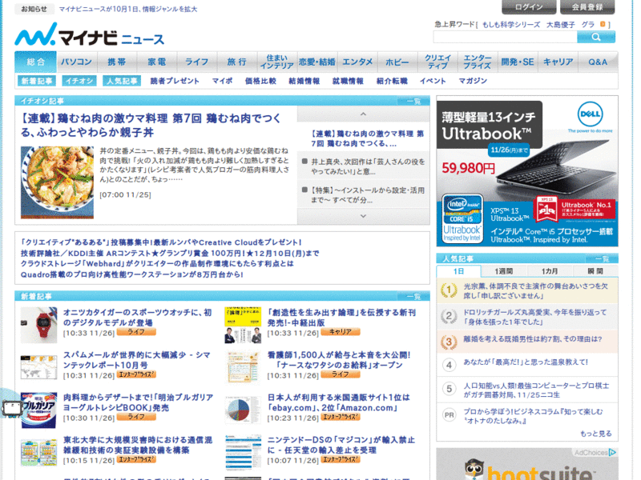Open the headline about 鶏むね肉 親子丼

click(151, 126)
